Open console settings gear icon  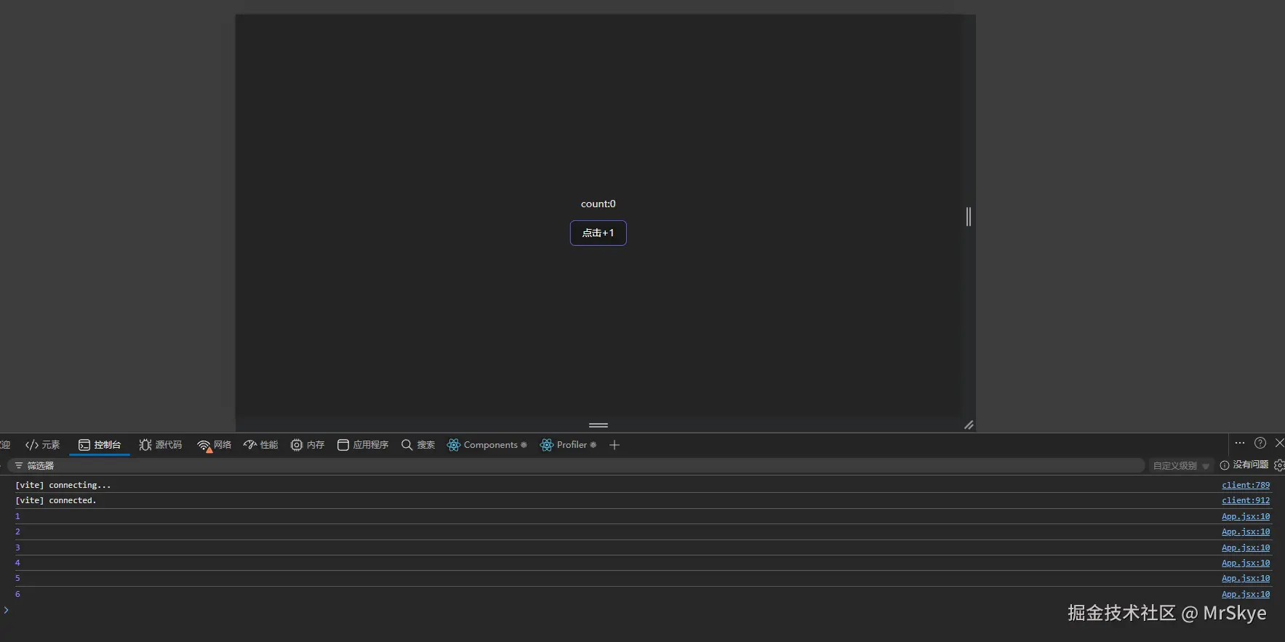(1279, 465)
